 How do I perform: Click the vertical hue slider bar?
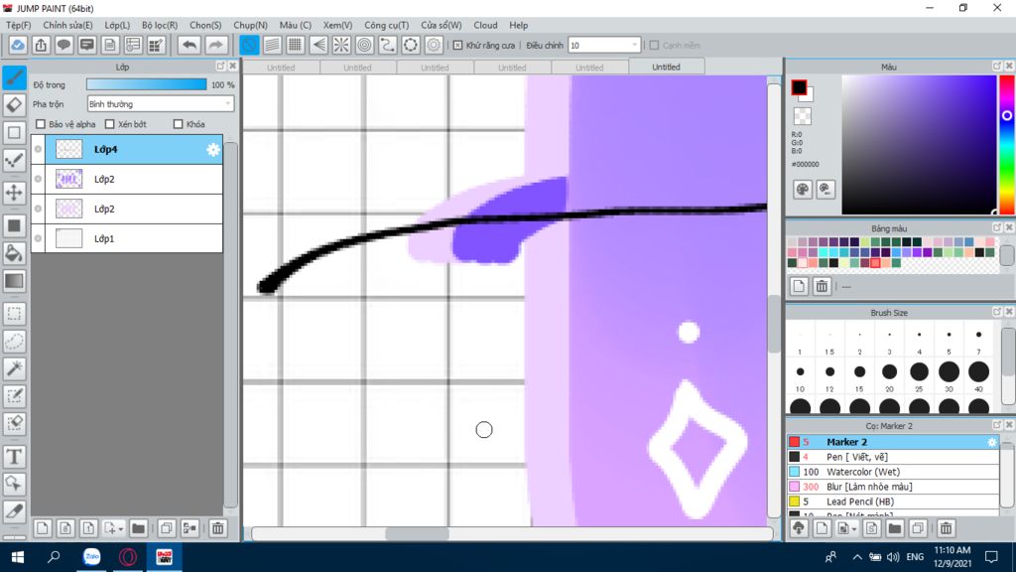click(x=1006, y=144)
